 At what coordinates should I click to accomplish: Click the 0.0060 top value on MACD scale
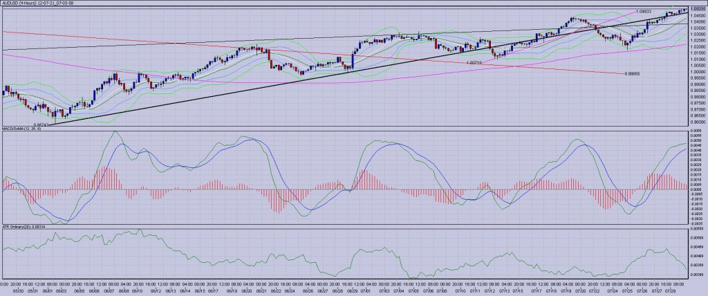[696, 130]
